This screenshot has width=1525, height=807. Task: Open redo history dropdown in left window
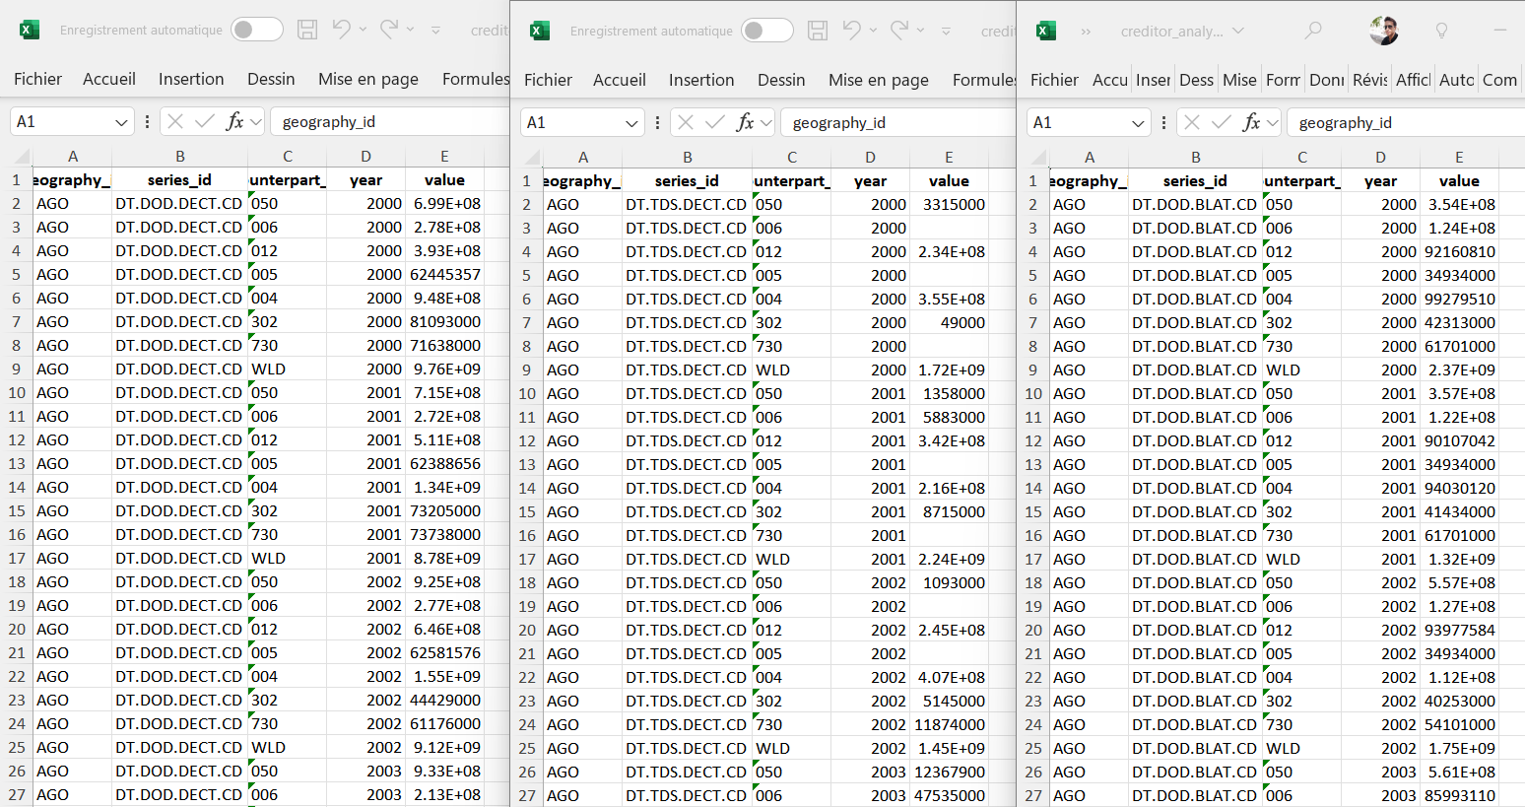(411, 30)
